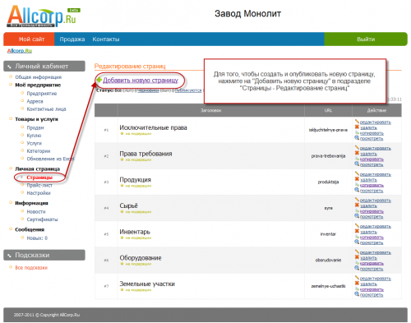Click the view magnifier icon for Сырьё
The image size is (411, 323).
357,216
